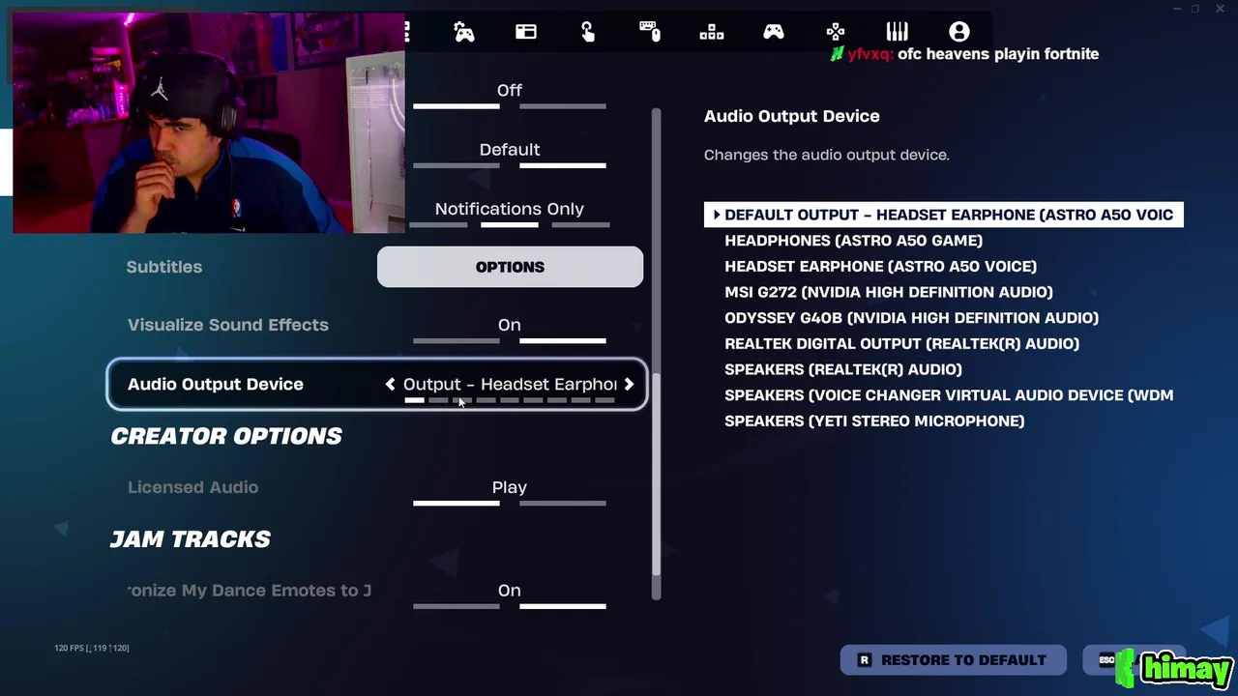Click RESTORE TO DEFAULT button
This screenshot has width=1238, height=696.
(x=953, y=660)
